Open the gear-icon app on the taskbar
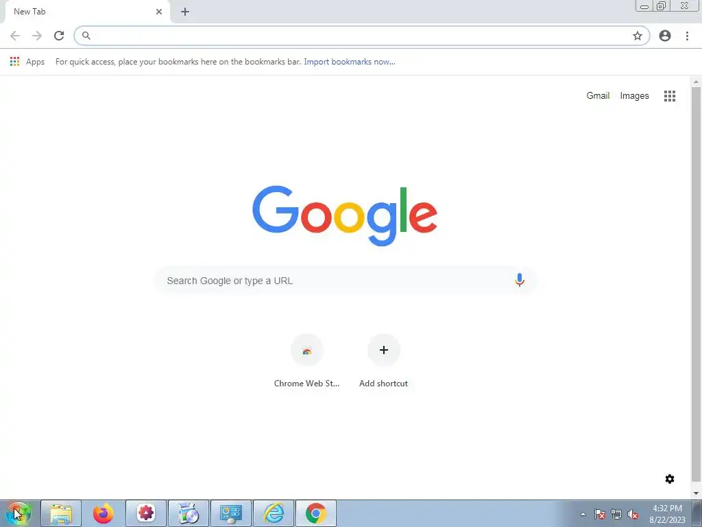The width and height of the screenshot is (702, 527). [146, 513]
